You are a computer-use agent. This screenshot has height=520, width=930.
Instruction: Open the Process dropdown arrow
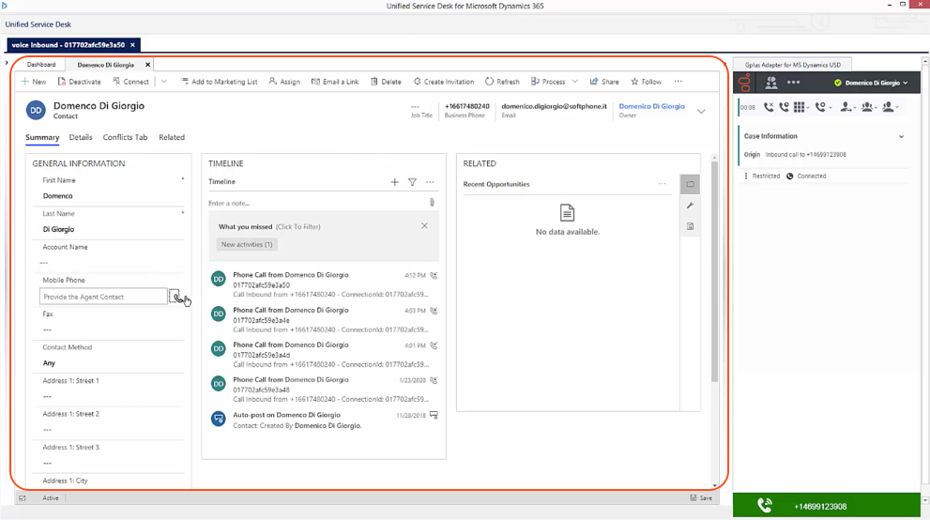pos(574,82)
